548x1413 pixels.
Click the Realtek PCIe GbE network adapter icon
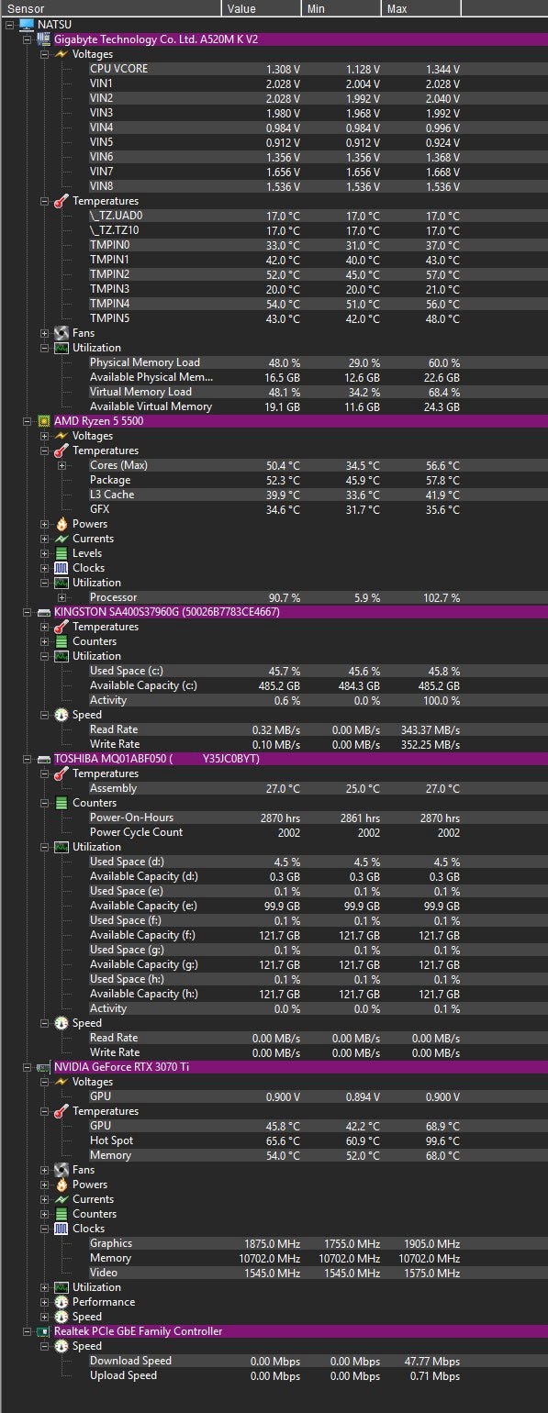tap(44, 1331)
